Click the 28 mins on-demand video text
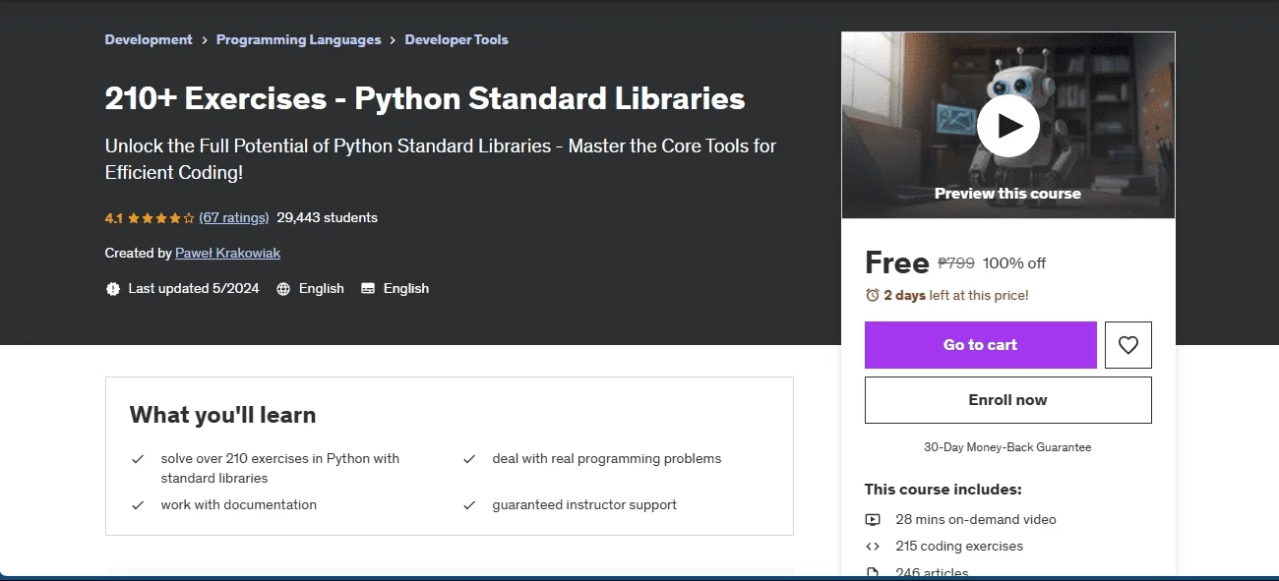The image size is (1279, 581). (x=976, y=519)
